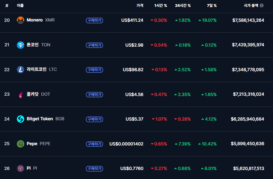Sort by the 24시간 % column header
This screenshot has height=179, width=273.
pyautogui.click(x=183, y=6)
